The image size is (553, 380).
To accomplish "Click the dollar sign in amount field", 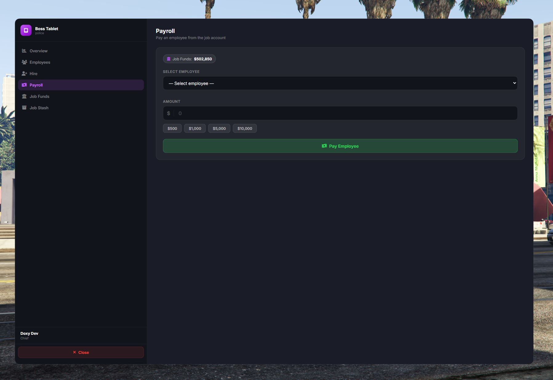I will (169, 113).
